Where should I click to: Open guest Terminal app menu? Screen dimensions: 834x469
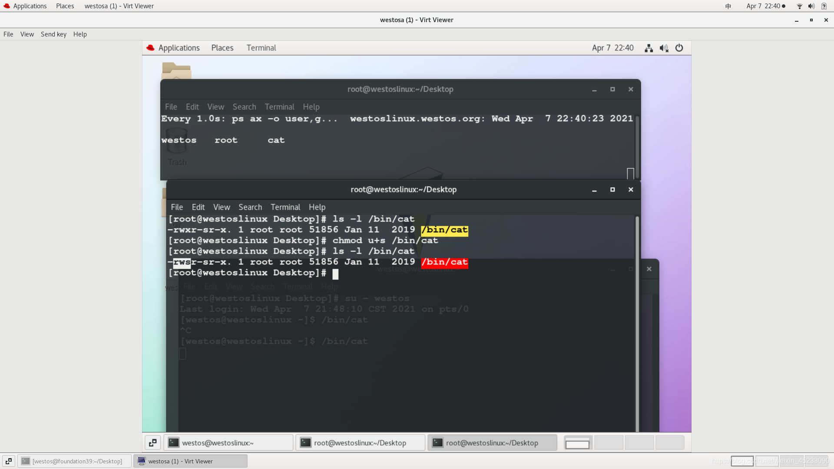[x=261, y=48]
